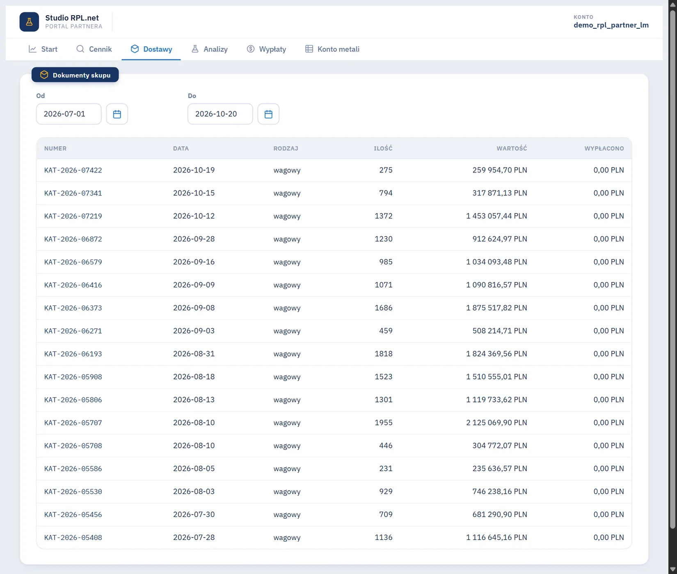This screenshot has width=677, height=574.
Task: Click value 1 875 517,82 PLN
Action: point(496,308)
